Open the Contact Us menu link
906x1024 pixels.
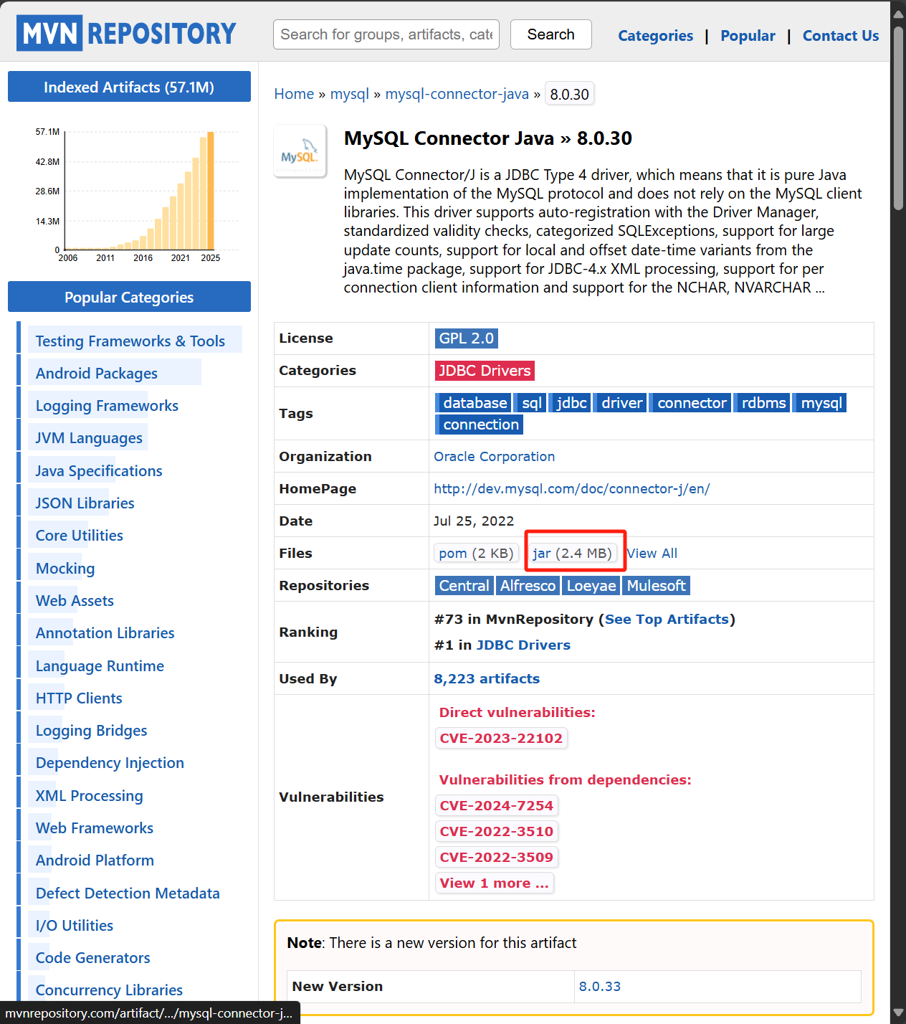click(840, 36)
